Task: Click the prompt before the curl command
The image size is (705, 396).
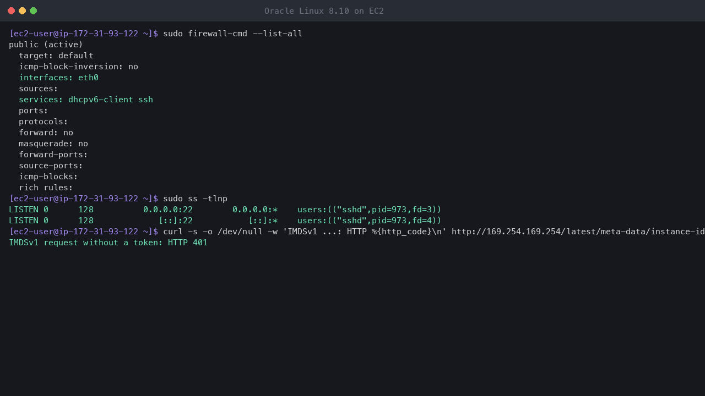Action: point(83,232)
